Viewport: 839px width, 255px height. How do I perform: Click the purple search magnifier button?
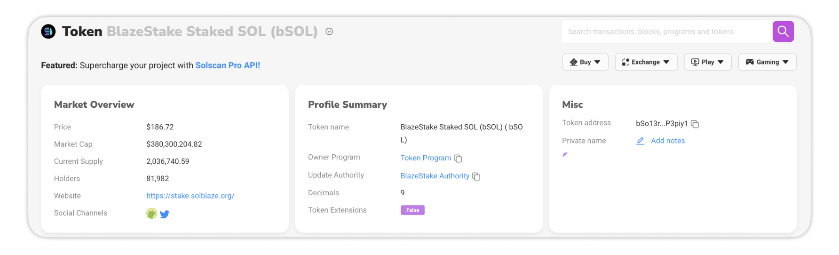(x=783, y=32)
